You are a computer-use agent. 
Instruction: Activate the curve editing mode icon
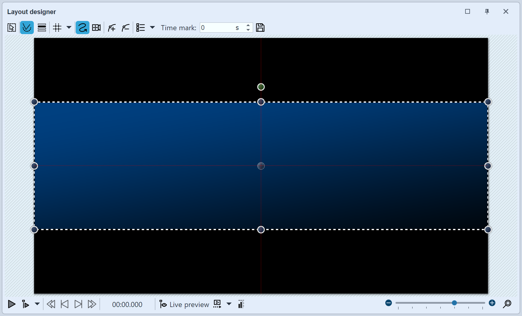pyautogui.click(x=27, y=28)
